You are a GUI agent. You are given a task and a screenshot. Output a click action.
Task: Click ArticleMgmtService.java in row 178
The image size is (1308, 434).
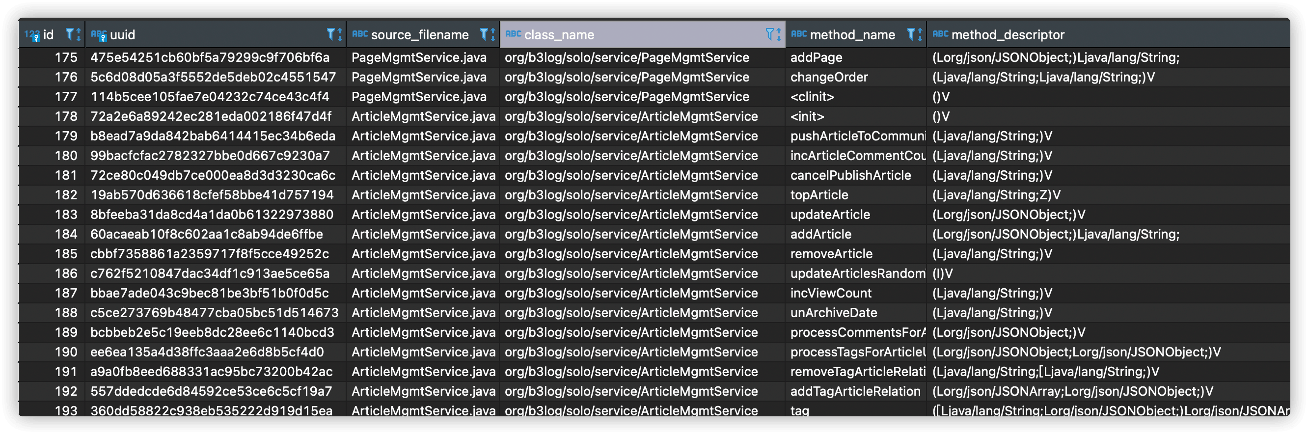(423, 116)
